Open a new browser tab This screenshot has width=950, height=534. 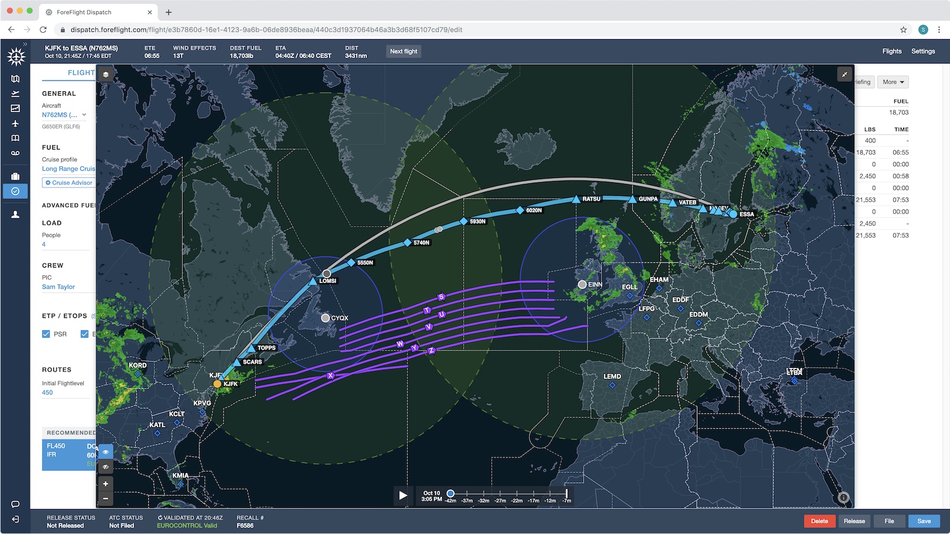pos(169,12)
